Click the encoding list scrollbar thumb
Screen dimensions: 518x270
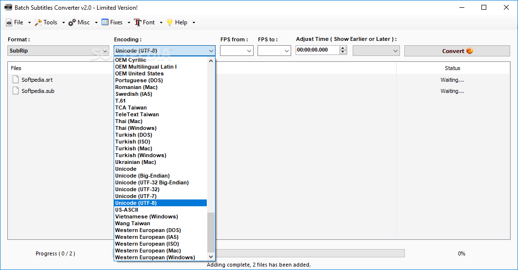coord(211,233)
